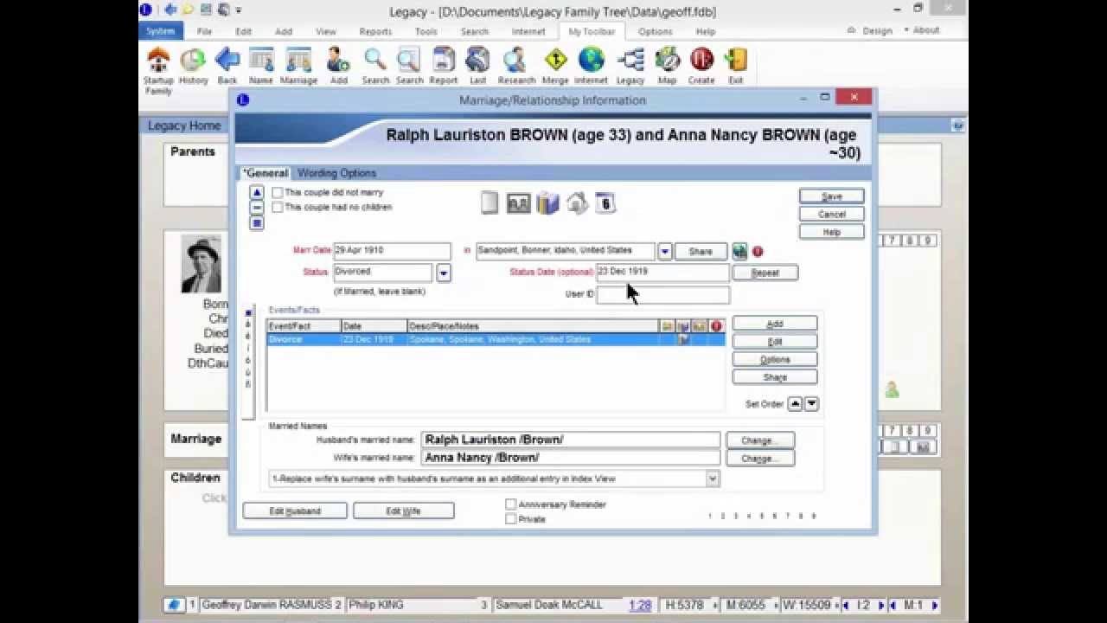Image resolution: width=1107 pixels, height=623 pixels.
Task: Tick the Private checkbox
Action: (x=510, y=519)
